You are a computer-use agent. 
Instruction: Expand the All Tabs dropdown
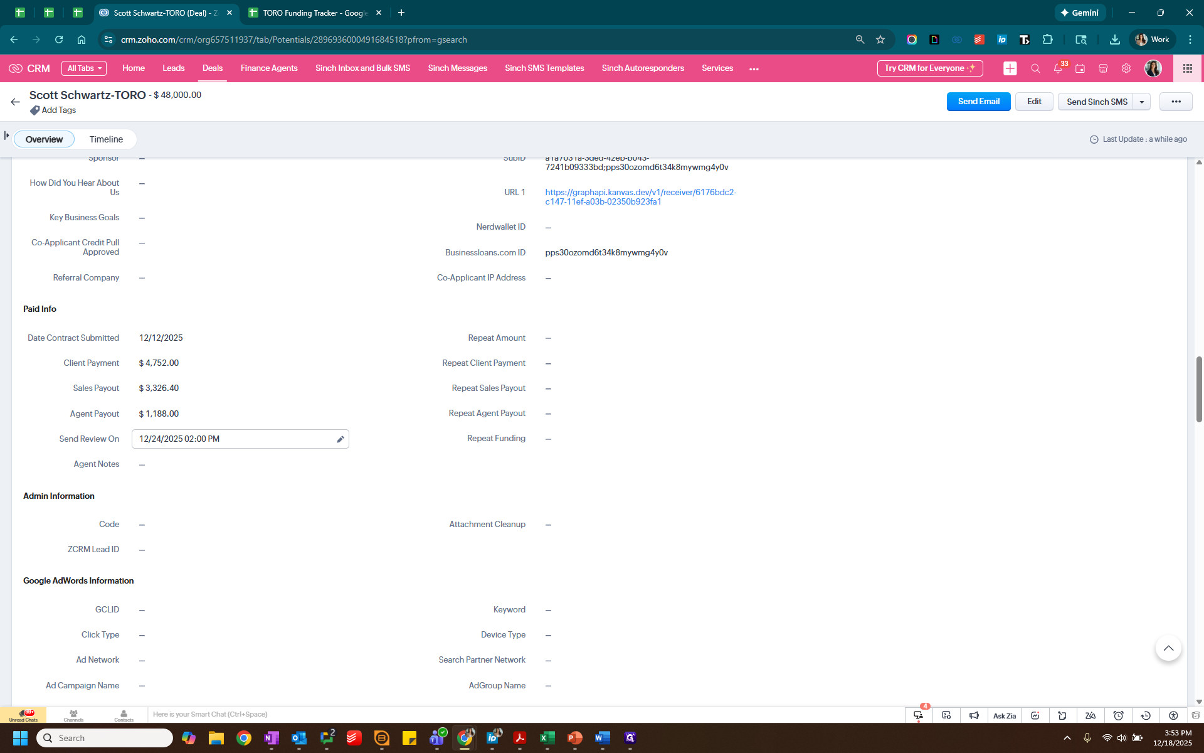point(84,68)
